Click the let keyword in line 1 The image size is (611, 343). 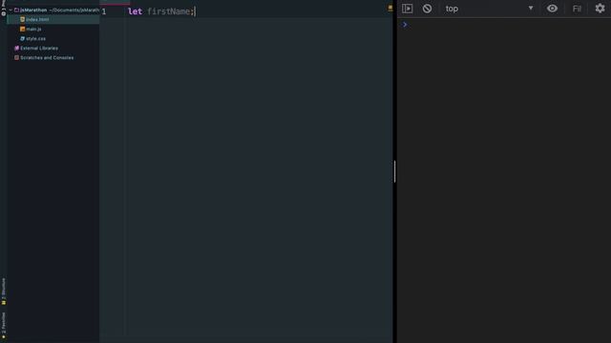[135, 11]
